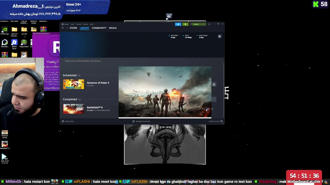The image size is (330, 185).
Task: Open the Games menu in Steam
Action: click(x=85, y=24)
